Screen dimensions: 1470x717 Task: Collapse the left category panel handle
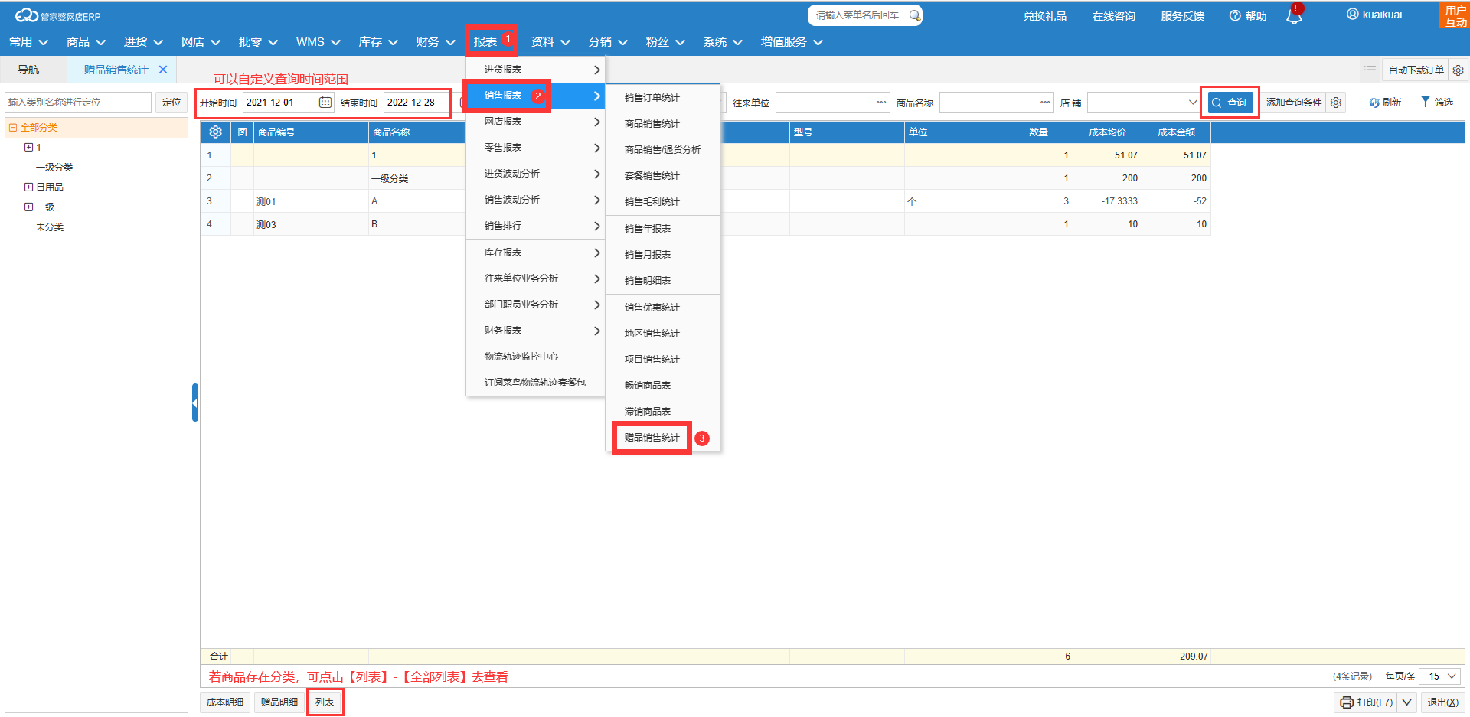coord(195,402)
